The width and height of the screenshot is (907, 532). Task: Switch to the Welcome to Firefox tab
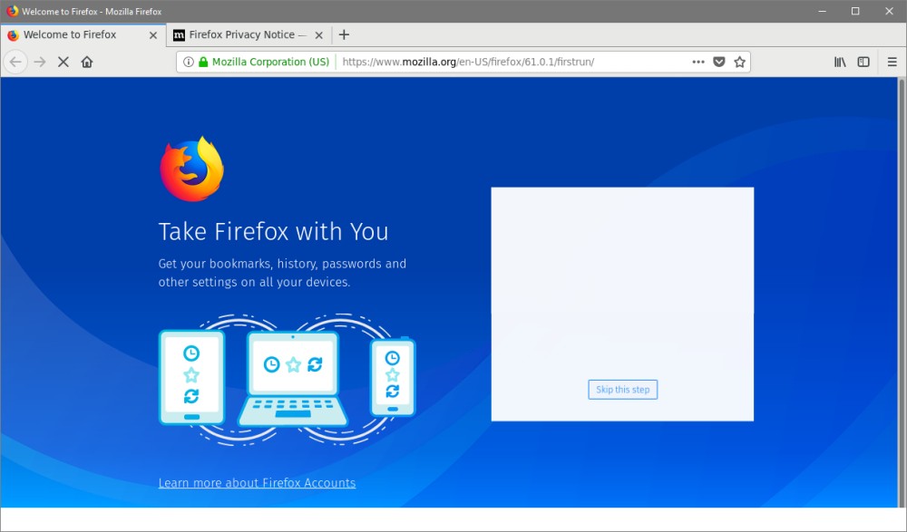tap(70, 34)
